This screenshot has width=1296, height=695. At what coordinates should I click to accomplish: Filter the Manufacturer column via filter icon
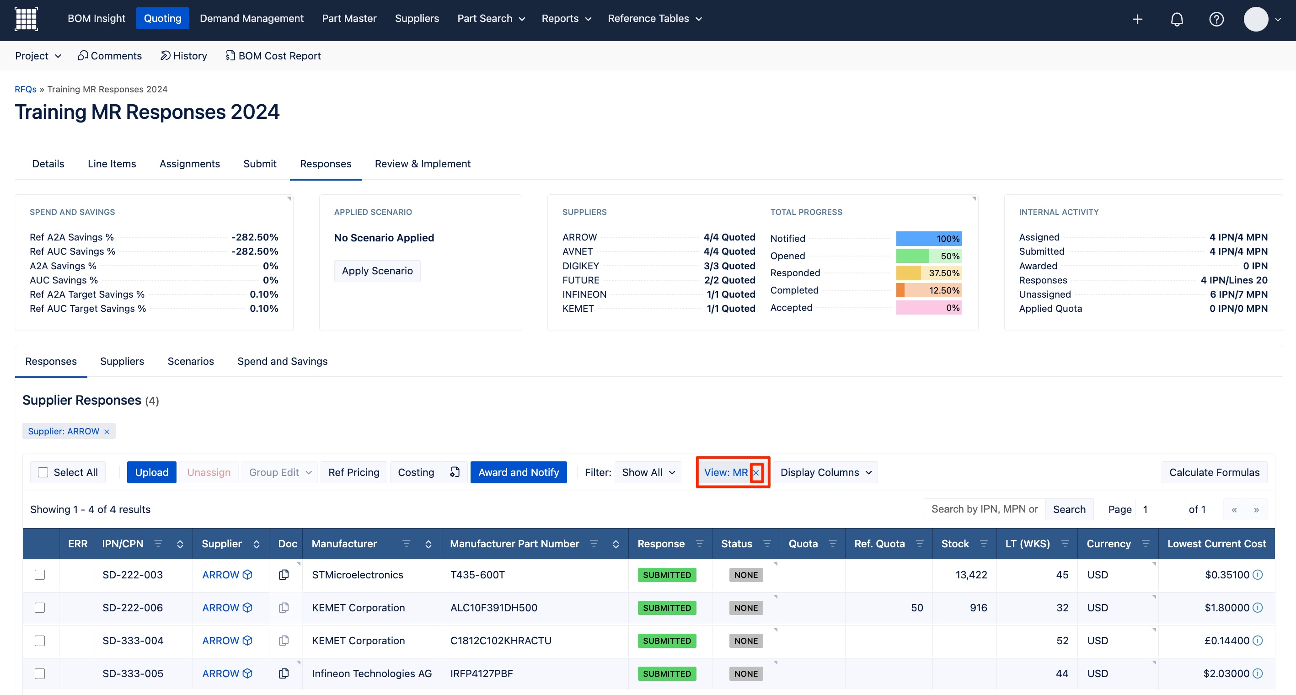coord(406,544)
